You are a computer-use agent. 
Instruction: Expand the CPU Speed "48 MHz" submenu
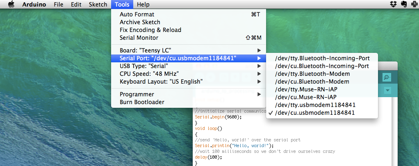click(x=189, y=73)
